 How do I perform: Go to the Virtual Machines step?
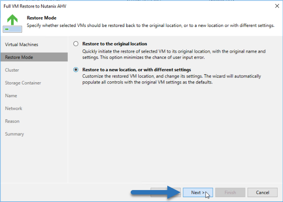point(22,45)
